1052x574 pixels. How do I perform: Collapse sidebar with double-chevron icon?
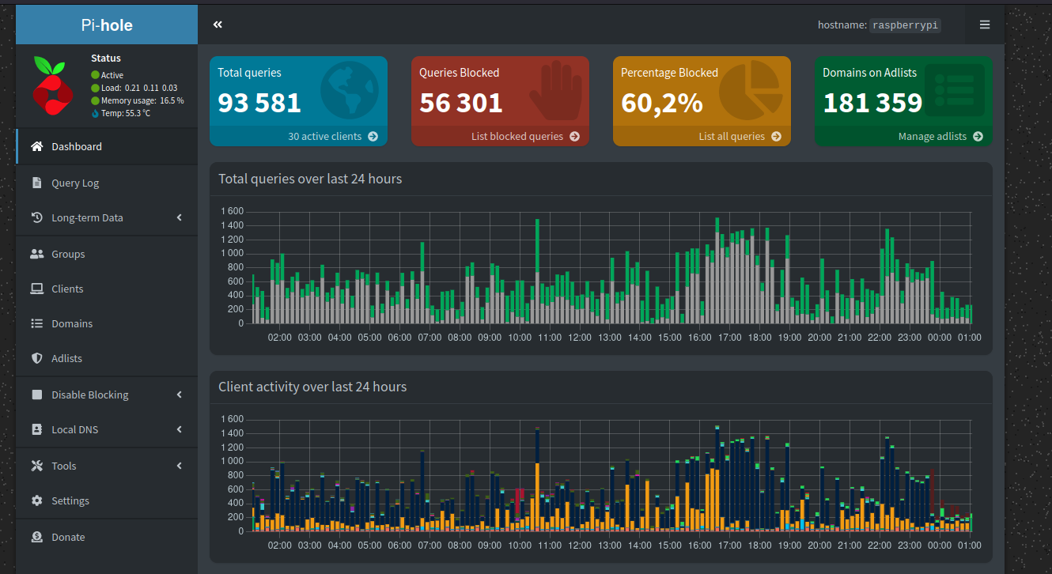point(218,25)
